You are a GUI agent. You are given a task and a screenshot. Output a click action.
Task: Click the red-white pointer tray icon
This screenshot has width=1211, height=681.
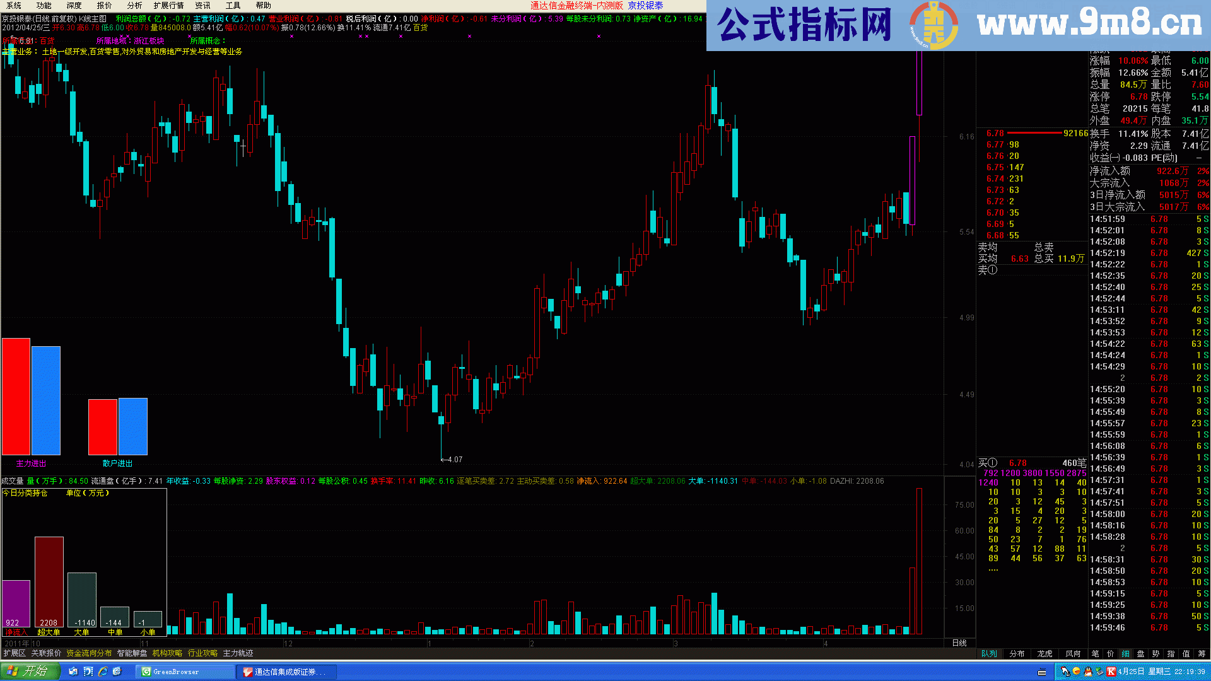tap(1065, 672)
